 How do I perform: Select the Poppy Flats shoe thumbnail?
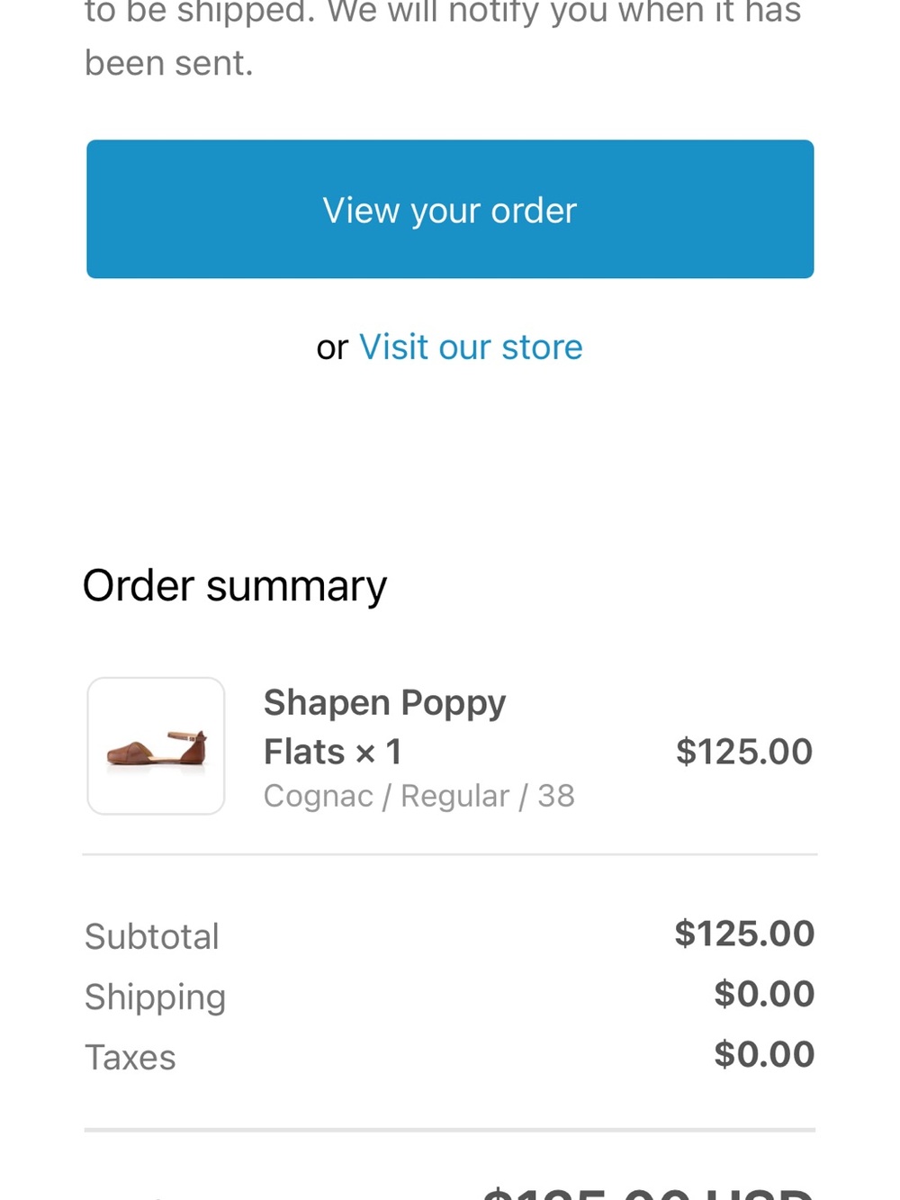pyautogui.click(x=156, y=746)
